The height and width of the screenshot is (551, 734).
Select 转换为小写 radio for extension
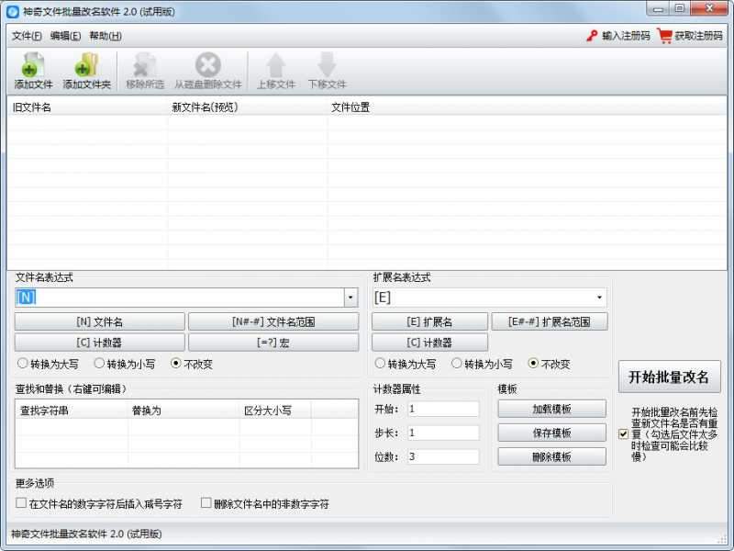pos(457,363)
